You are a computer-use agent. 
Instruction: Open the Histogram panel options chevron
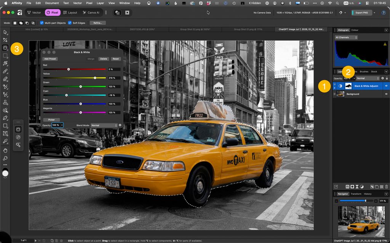click(x=386, y=30)
